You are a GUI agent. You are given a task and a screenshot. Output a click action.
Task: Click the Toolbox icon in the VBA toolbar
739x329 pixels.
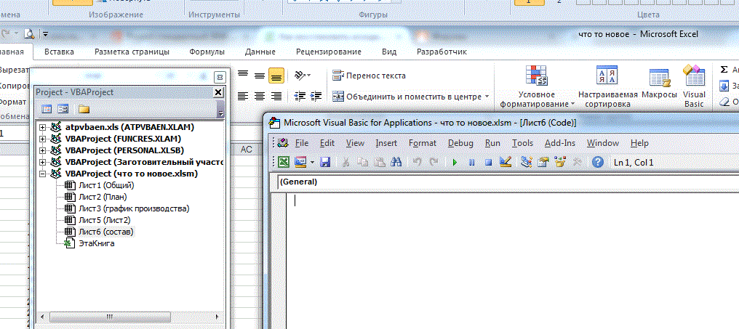(x=577, y=163)
